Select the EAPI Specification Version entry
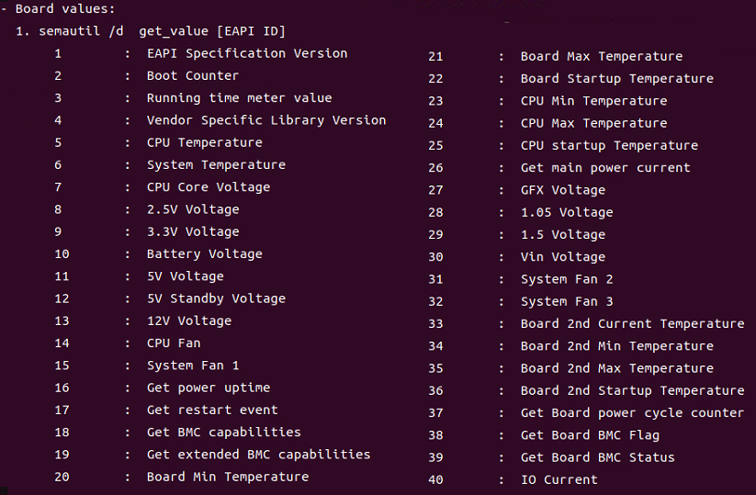This screenshot has width=756, height=495. (x=246, y=53)
